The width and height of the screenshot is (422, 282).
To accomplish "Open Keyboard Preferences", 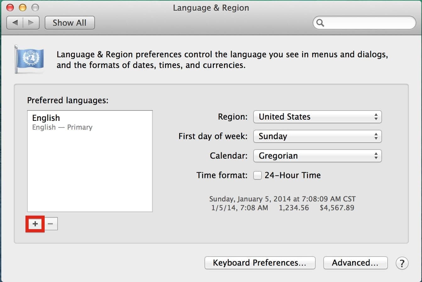I will tap(259, 263).
